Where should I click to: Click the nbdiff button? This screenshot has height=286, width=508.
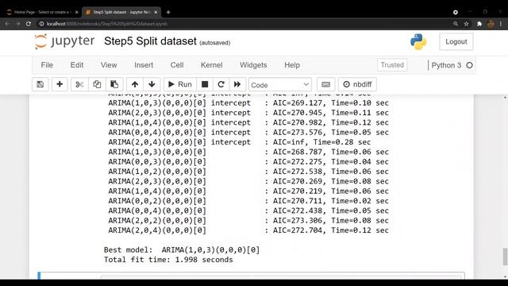point(357,84)
